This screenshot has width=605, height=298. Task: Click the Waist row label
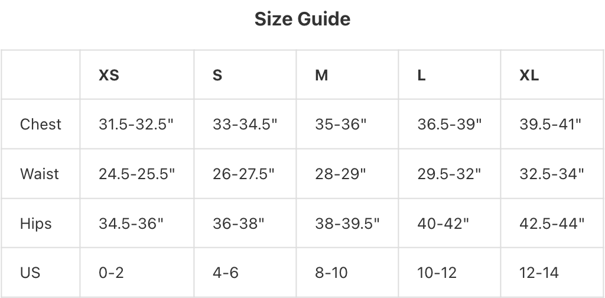coord(40,174)
